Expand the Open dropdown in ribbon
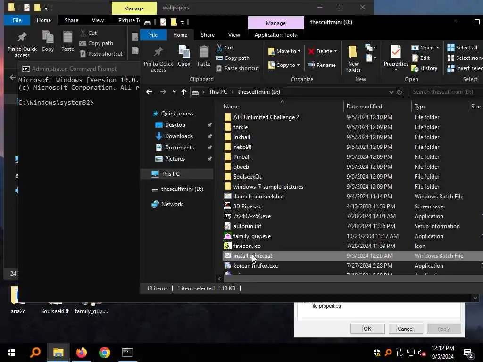Viewport: 483px width, 362px height. pos(437,48)
